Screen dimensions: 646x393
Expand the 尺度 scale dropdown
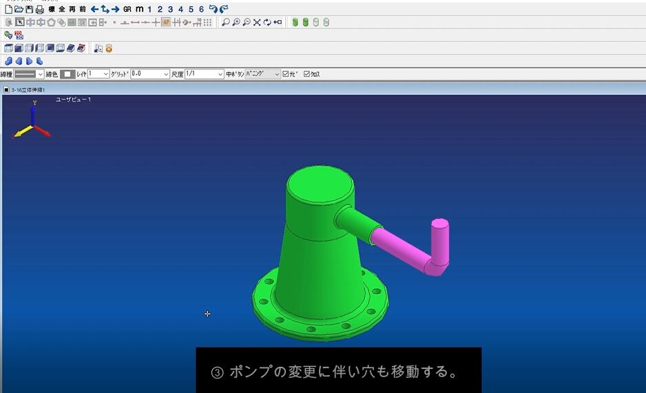pos(205,74)
